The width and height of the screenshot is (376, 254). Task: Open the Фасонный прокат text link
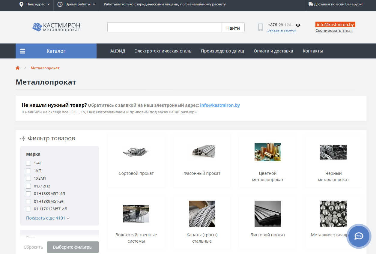point(202,173)
